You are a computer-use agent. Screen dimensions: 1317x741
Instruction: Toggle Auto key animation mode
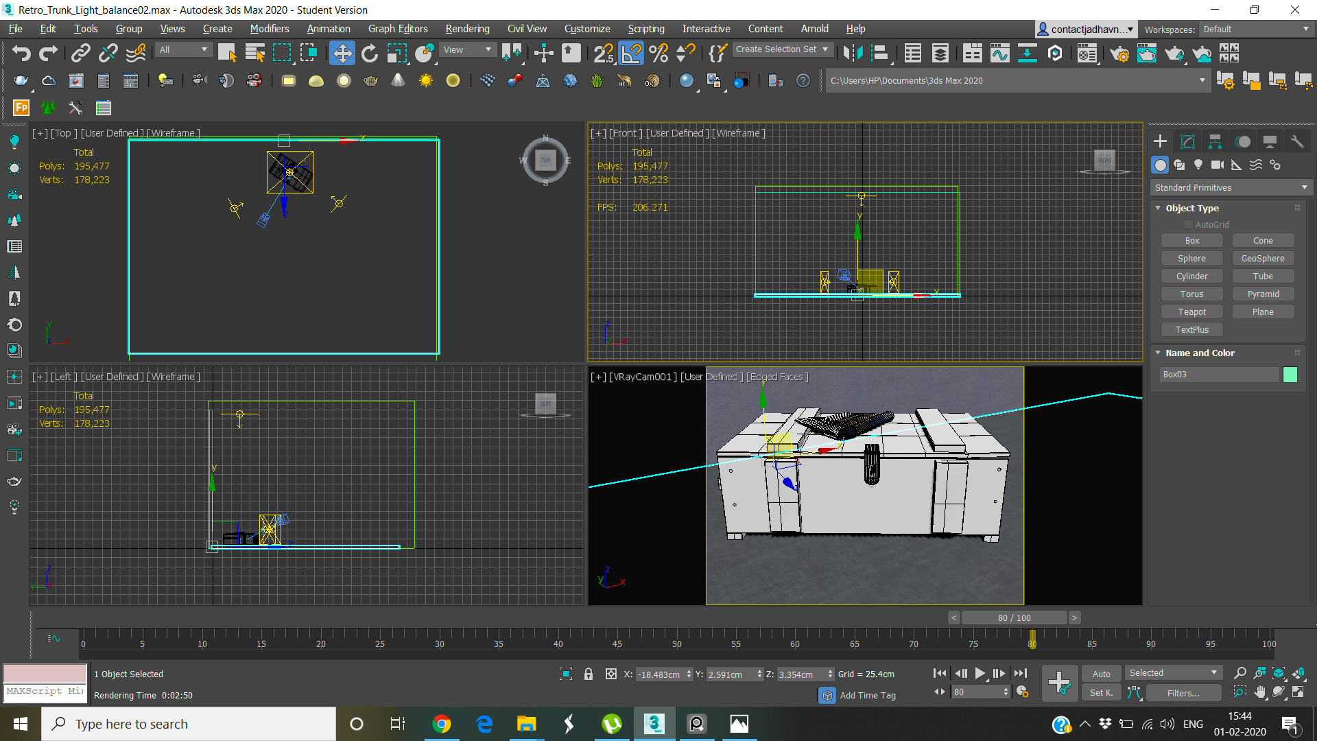(x=1101, y=674)
